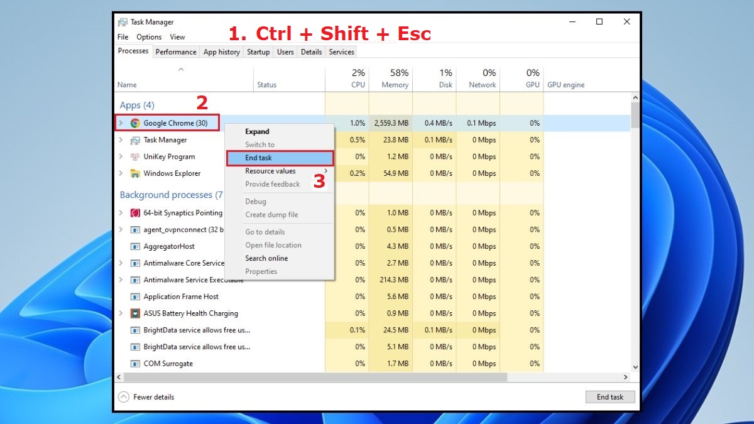Choose Search online in context menu
Viewport: 754px width, 424px height.
point(280,258)
